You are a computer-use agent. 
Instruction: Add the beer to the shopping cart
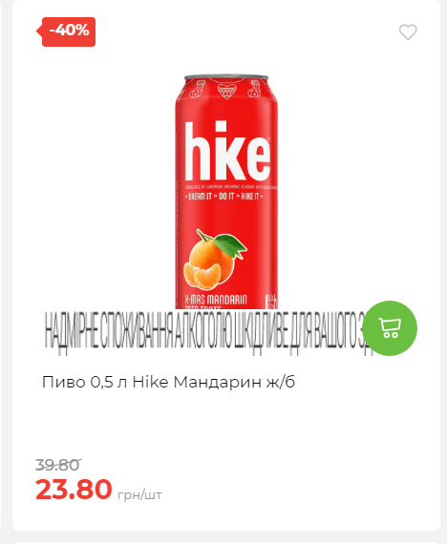[390, 328]
